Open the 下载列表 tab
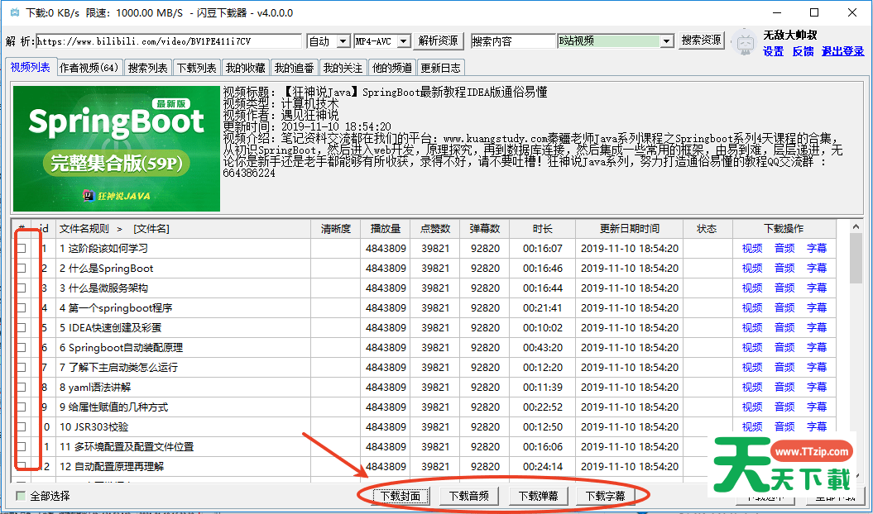The width and height of the screenshot is (873, 514). pos(197,68)
